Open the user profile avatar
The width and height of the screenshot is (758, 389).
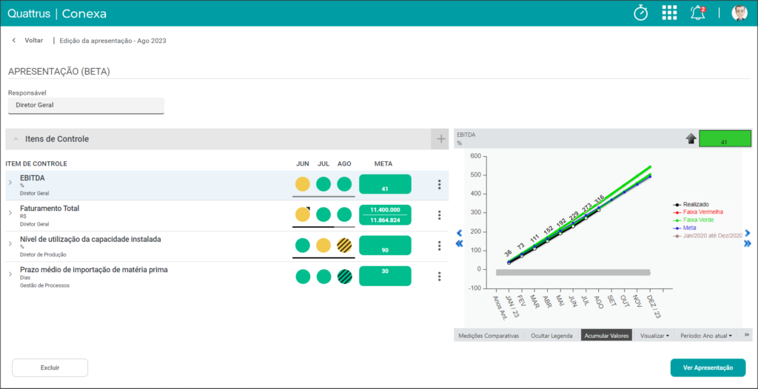click(739, 13)
